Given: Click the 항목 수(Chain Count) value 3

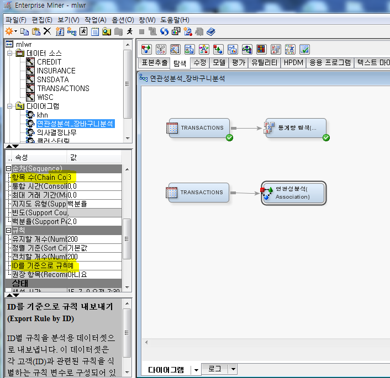Looking at the screenshot, I should pyautogui.click(x=94, y=178).
